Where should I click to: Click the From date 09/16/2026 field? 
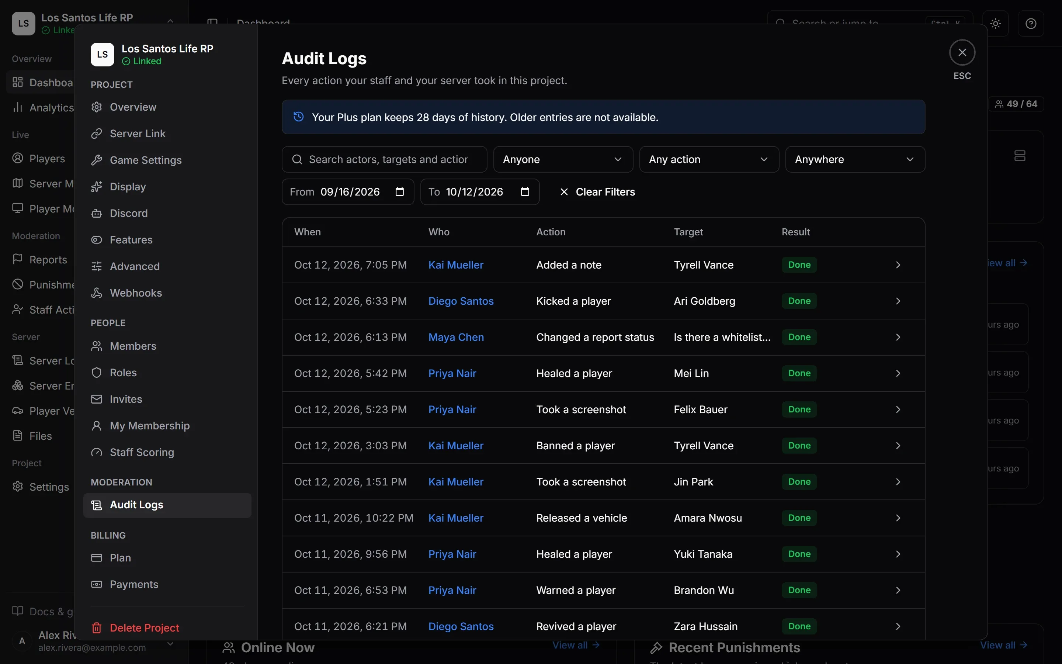pyautogui.click(x=348, y=192)
